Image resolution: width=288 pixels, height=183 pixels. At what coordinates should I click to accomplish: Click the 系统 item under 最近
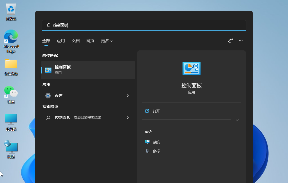click(156, 142)
